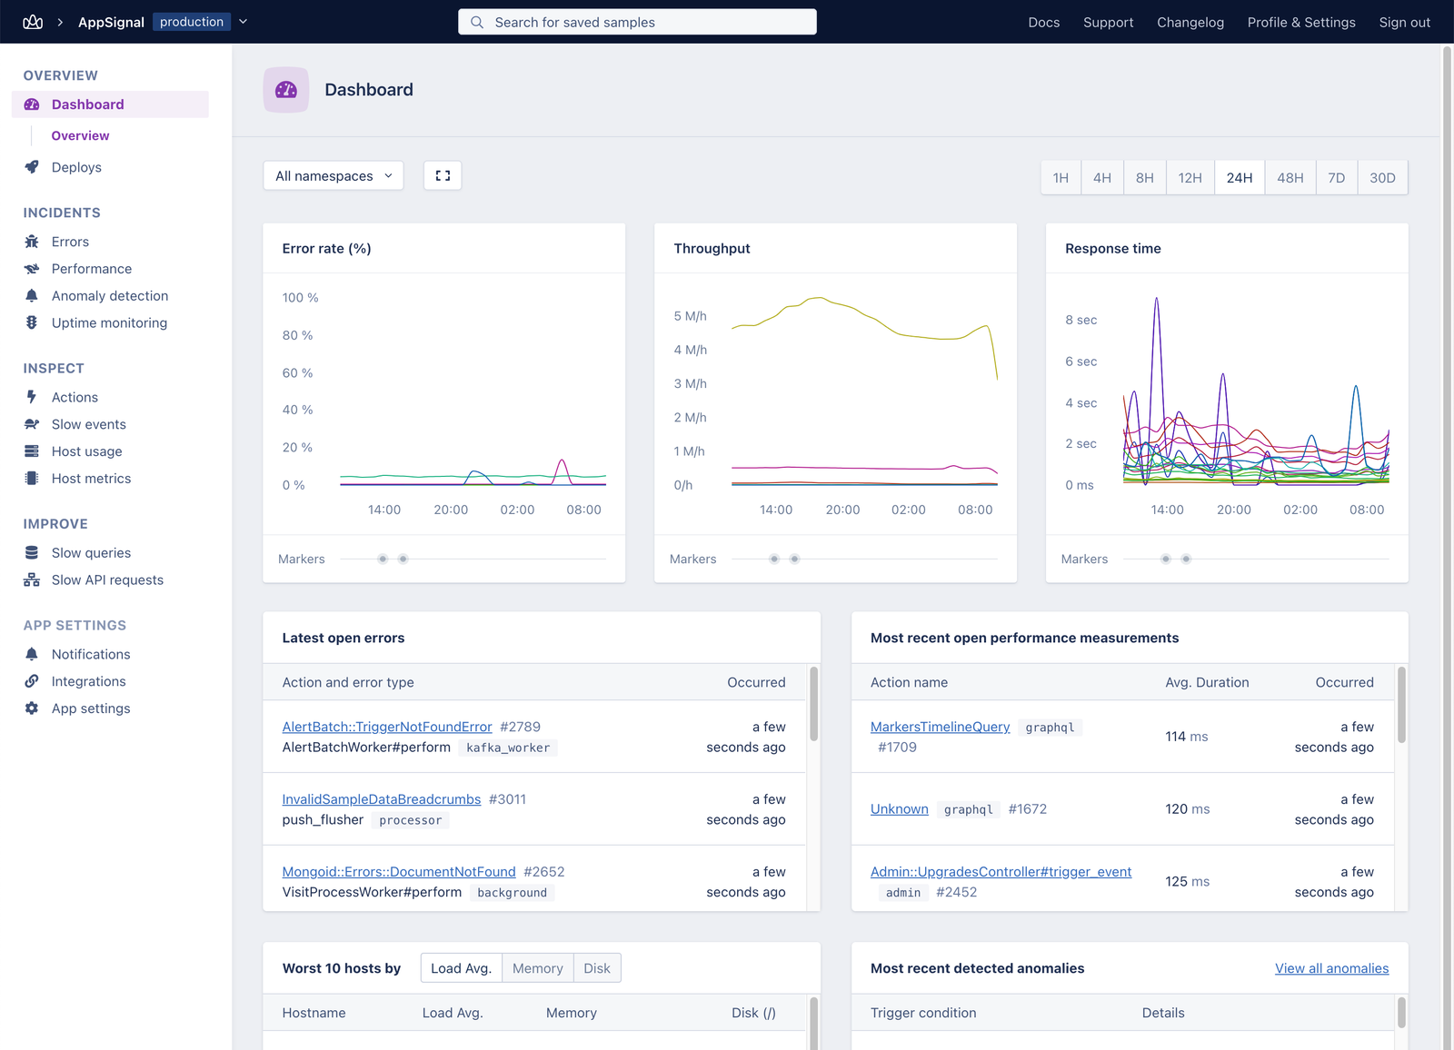The height and width of the screenshot is (1050, 1454).
Task: Enter fullscreen dashboard mode
Action: (443, 175)
